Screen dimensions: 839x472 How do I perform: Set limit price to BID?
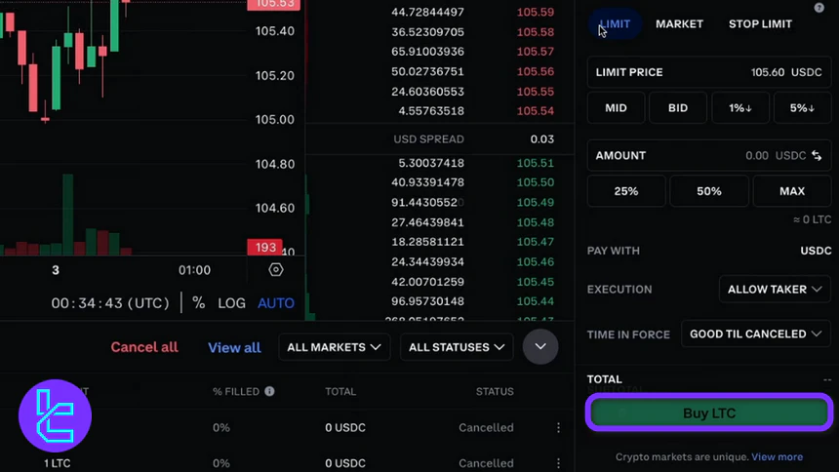[x=678, y=108]
